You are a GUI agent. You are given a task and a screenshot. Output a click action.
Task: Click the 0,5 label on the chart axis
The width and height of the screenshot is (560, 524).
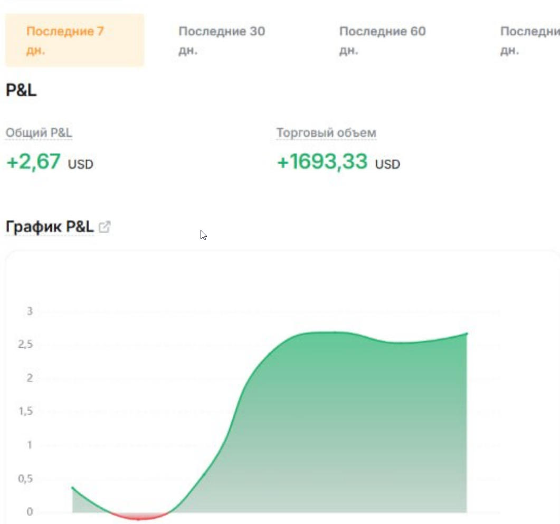(25, 478)
